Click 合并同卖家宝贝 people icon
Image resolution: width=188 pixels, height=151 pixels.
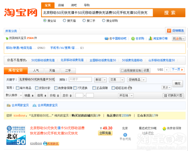34,105
